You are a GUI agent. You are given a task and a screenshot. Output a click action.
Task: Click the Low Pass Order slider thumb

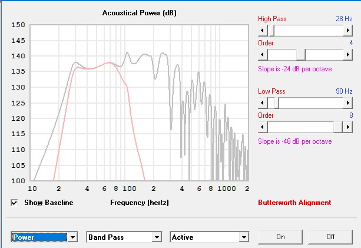click(x=338, y=127)
